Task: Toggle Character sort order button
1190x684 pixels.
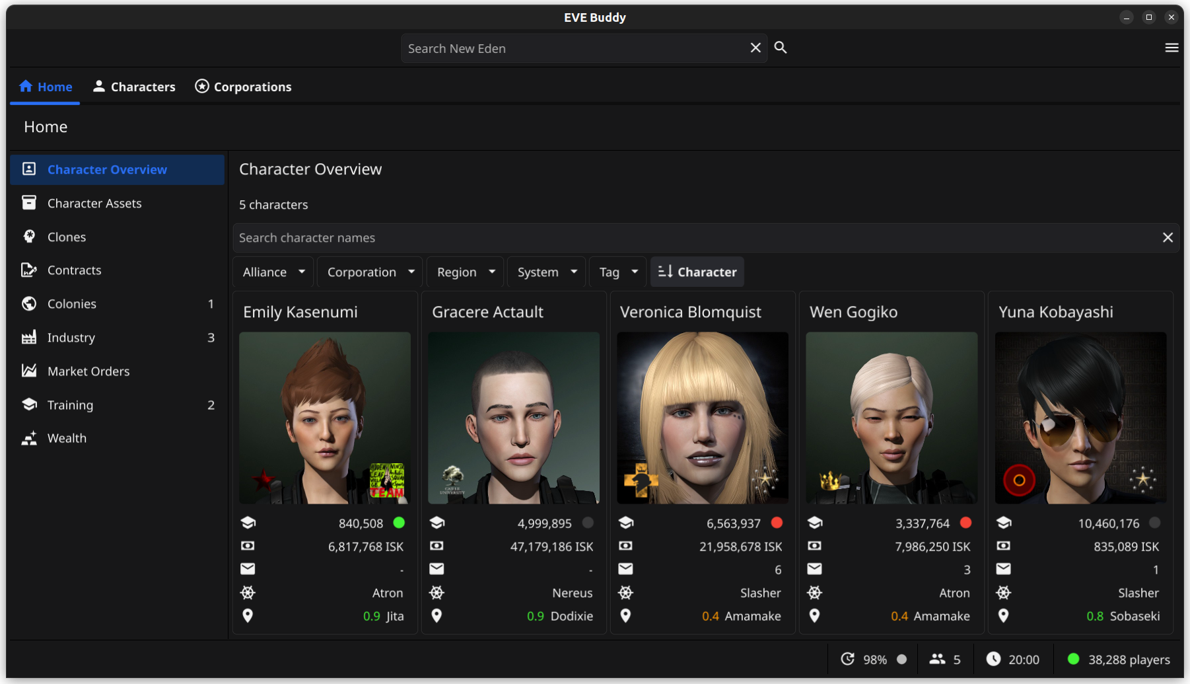Action: (697, 272)
